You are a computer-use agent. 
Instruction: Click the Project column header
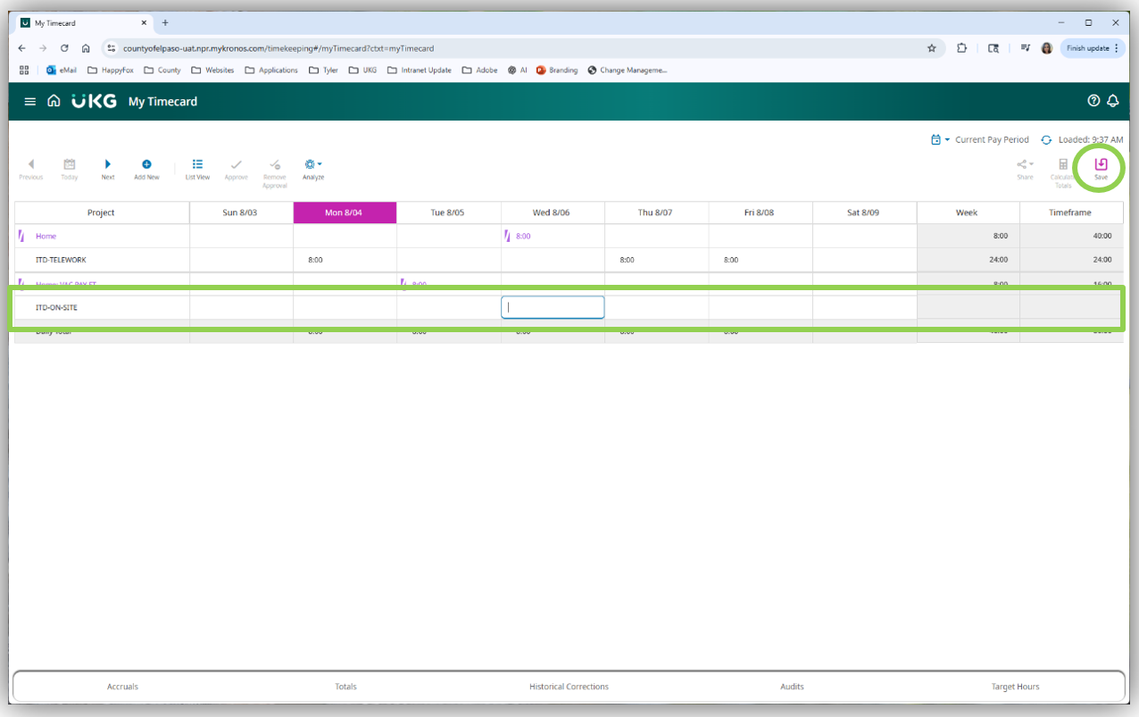[101, 213]
